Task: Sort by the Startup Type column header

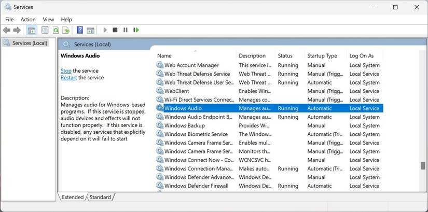Action: [322, 55]
